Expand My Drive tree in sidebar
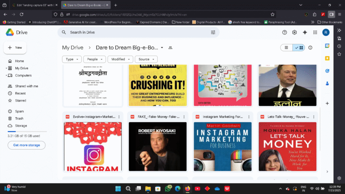 [6, 68]
